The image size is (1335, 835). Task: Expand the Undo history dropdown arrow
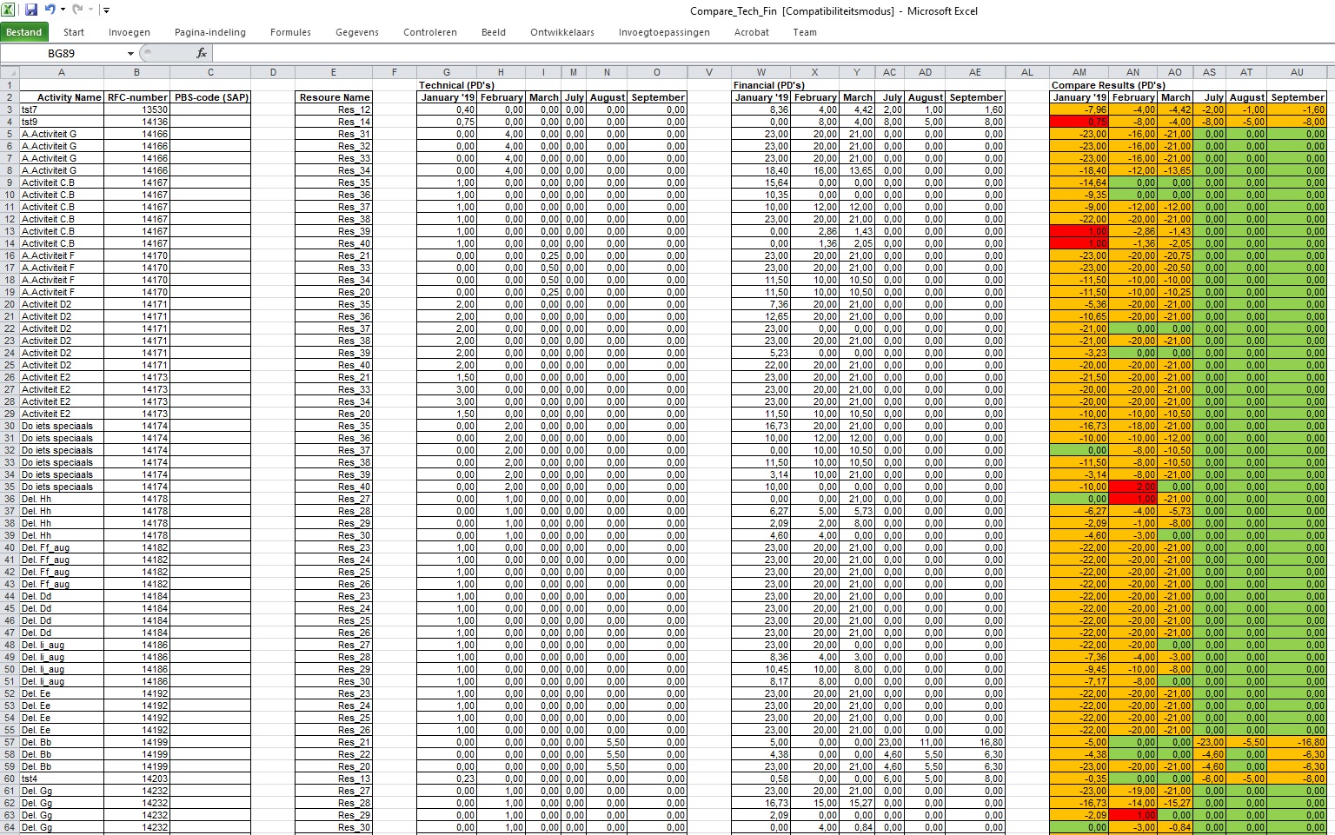click(63, 10)
